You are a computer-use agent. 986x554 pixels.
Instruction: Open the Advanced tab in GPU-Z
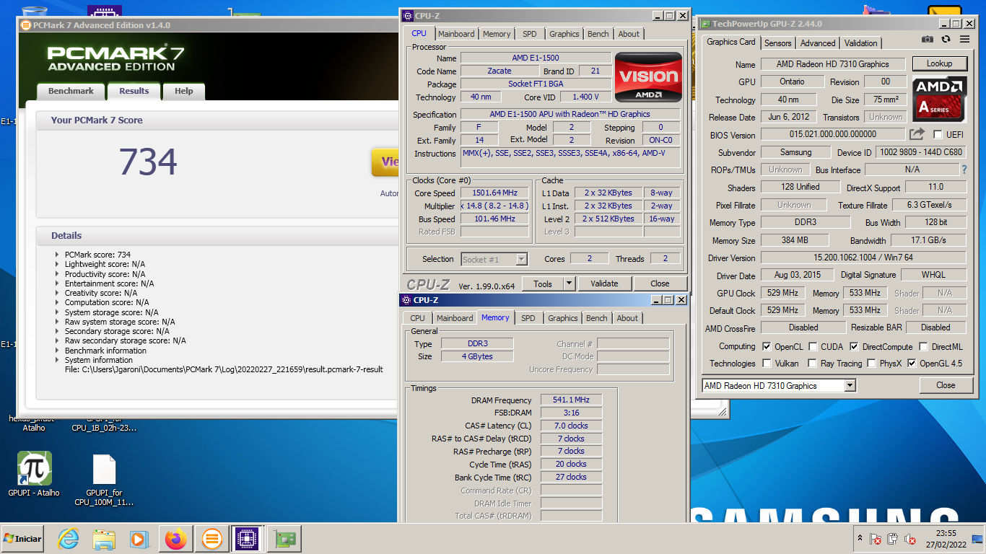coord(818,43)
